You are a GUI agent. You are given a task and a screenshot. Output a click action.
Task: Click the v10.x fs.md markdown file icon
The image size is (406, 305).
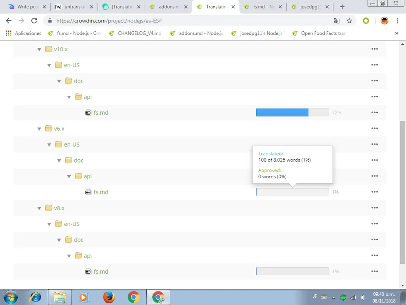88,113
